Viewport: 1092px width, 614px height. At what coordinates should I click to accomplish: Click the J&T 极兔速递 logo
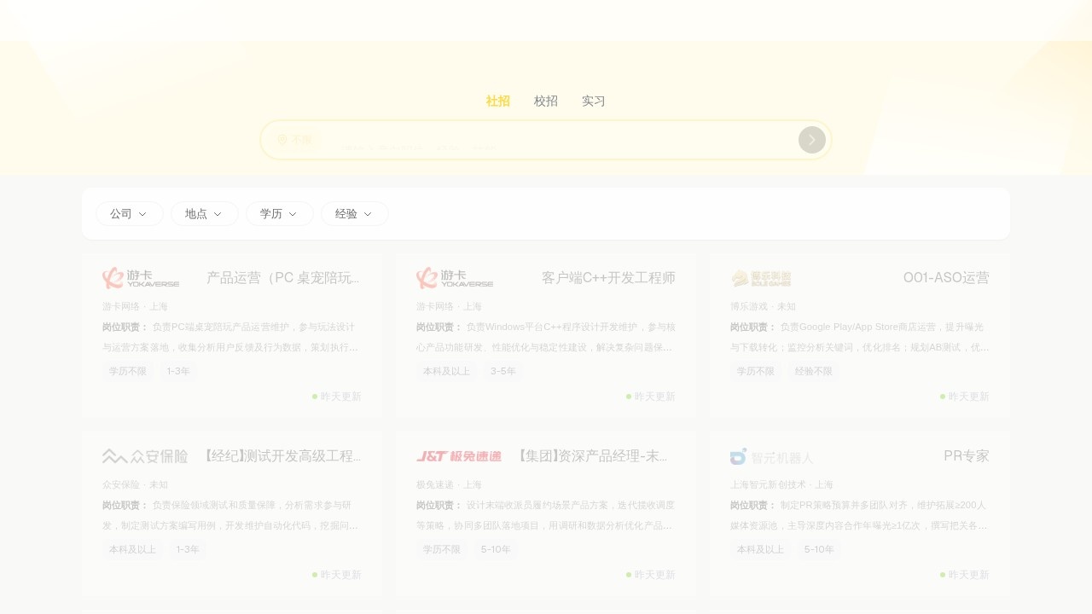[x=459, y=456]
